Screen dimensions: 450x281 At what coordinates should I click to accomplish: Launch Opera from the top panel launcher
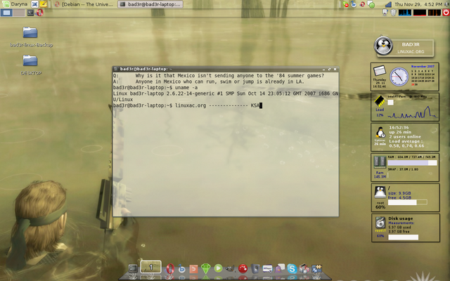[39, 13]
